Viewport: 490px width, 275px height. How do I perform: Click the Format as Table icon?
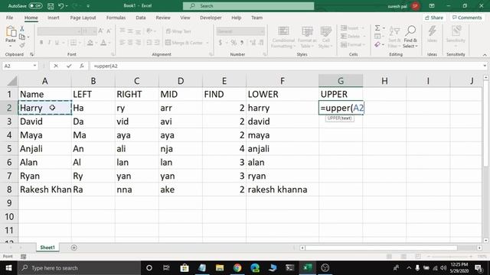[x=307, y=31]
